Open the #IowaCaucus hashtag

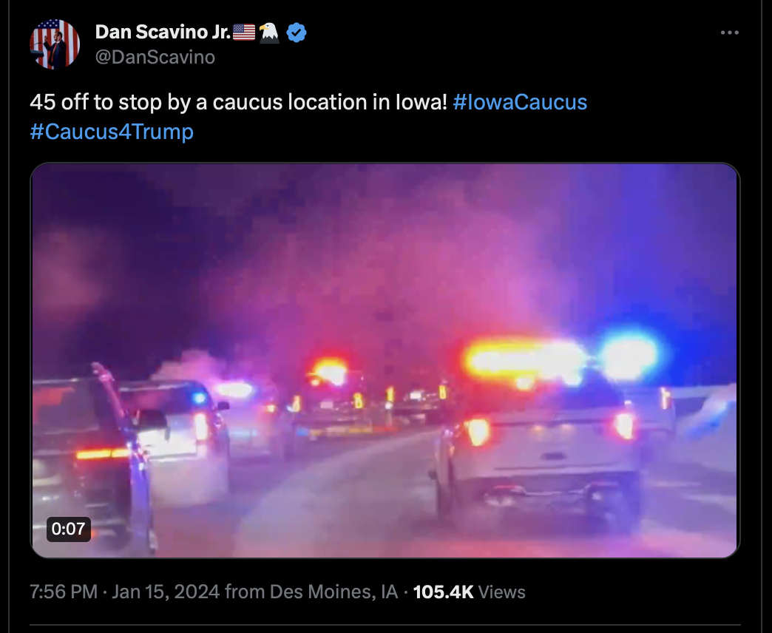pyautogui.click(x=520, y=102)
